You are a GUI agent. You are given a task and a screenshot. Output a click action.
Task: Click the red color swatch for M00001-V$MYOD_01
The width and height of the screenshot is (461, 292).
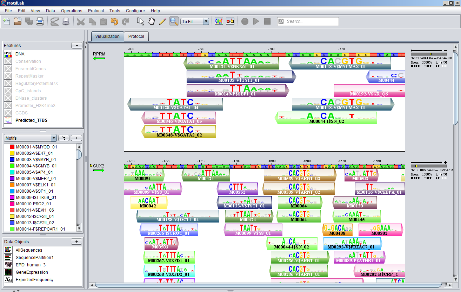[12, 147]
